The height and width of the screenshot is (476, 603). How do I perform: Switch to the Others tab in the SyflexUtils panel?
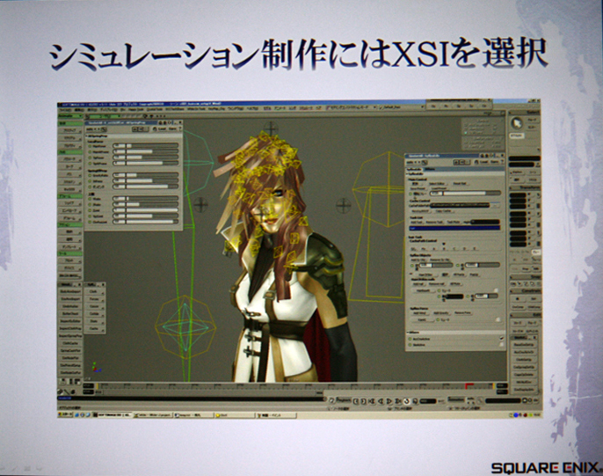pyautogui.click(x=428, y=169)
